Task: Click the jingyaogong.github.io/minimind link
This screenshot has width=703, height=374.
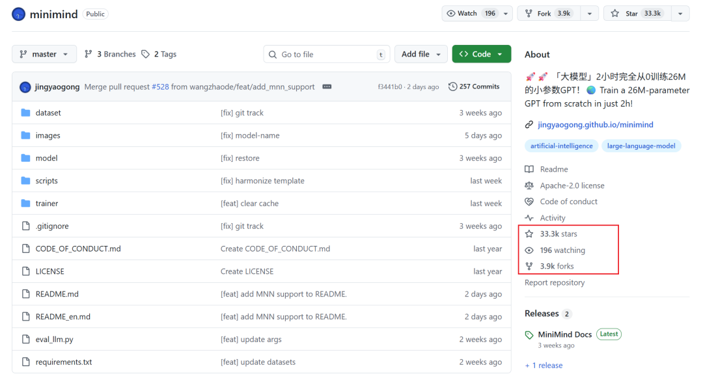Action: click(595, 124)
